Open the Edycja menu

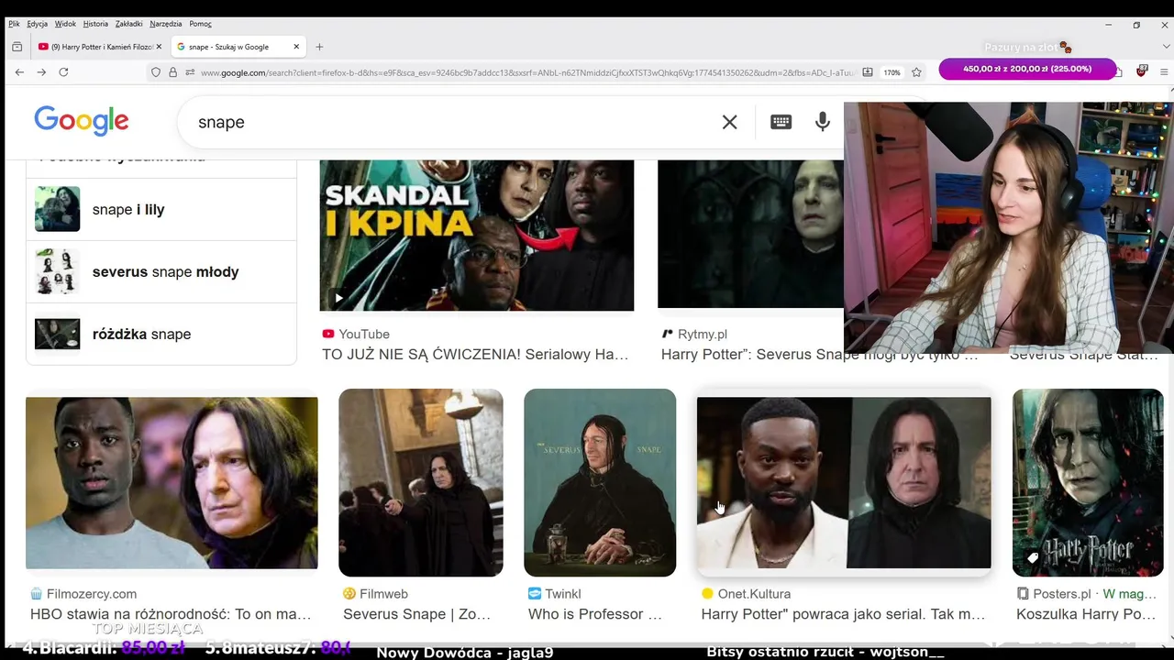pyautogui.click(x=38, y=24)
